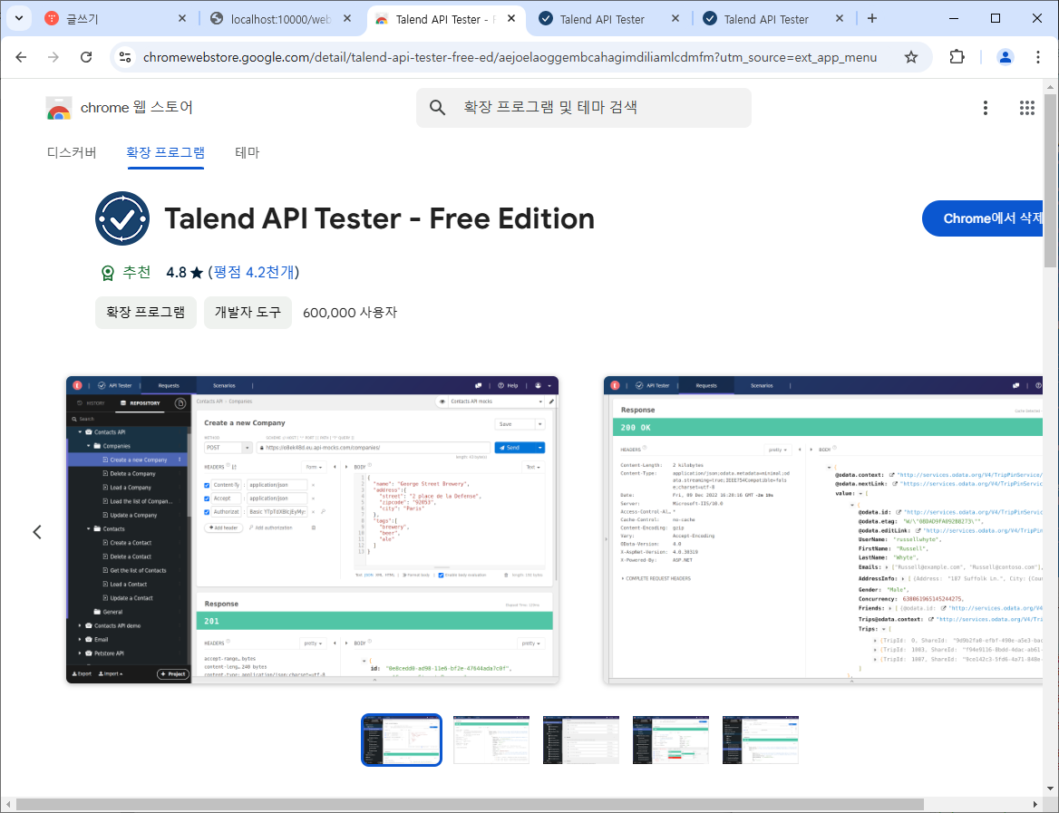Screen dimensions: 1059x813
Task: Switch to the fifth tab, Talend API Tester
Action: [774, 19]
